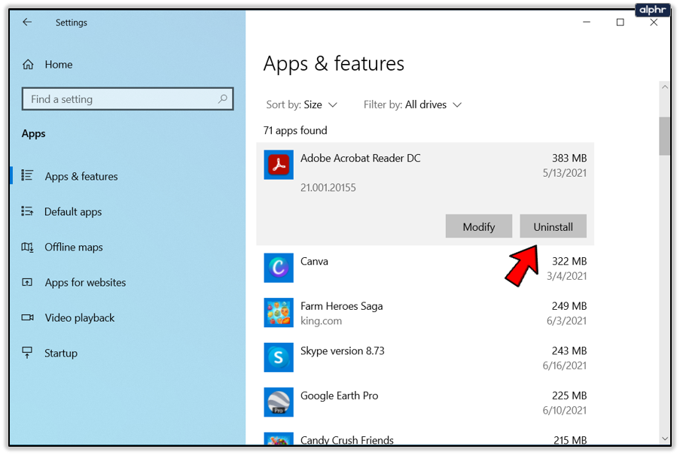Select the Canva app name
Screen dimensions: 680x455
click(315, 262)
